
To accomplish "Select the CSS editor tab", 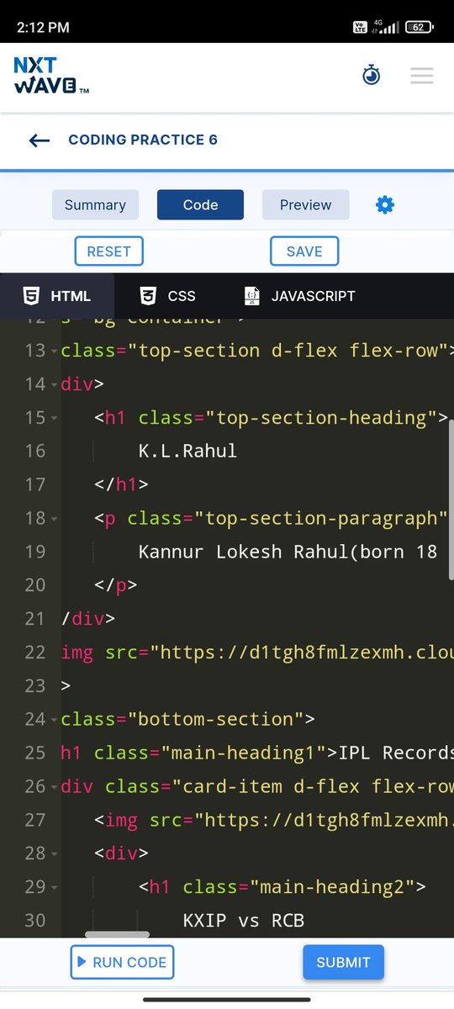I will pos(168,296).
